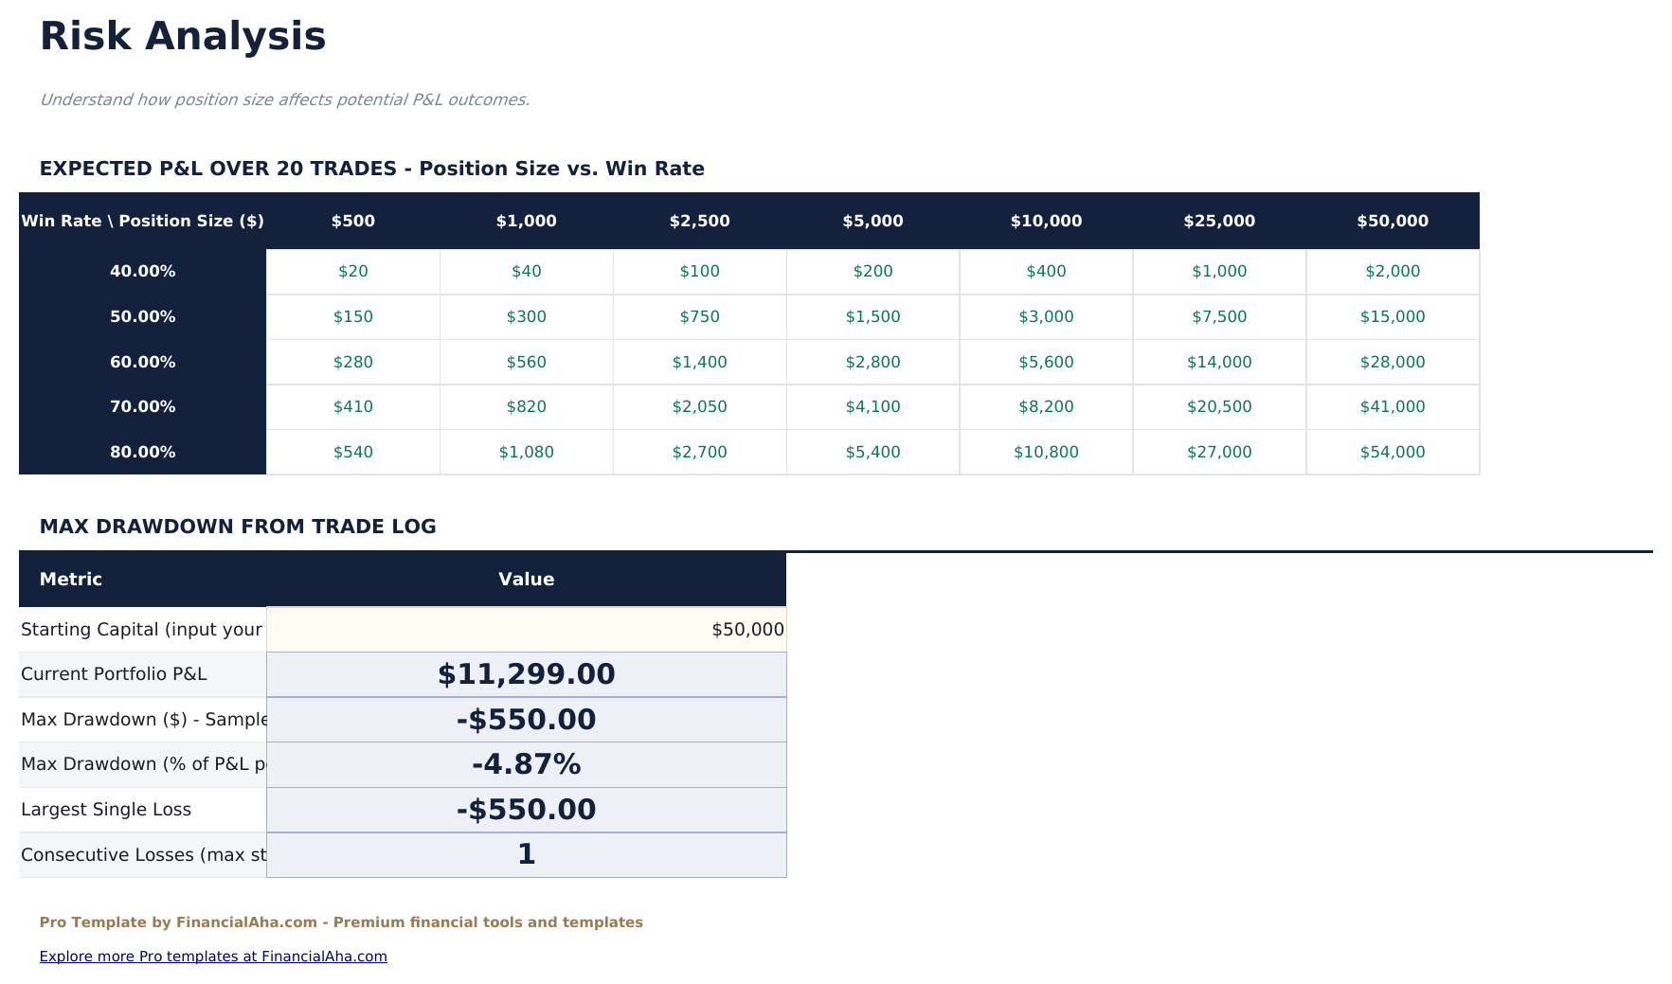Click the Value column header
1672x984 pixels.
coord(526,579)
